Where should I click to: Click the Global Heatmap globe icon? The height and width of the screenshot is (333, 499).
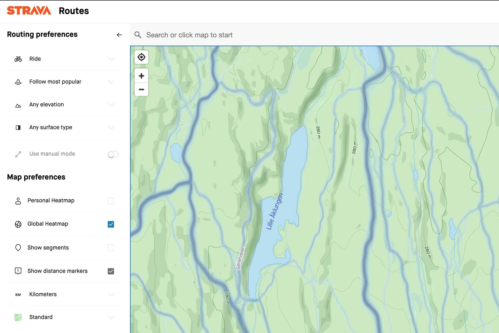(x=18, y=224)
